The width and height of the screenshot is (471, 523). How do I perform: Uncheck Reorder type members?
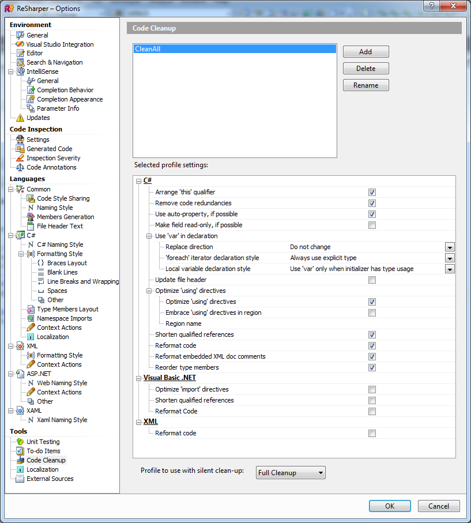[x=372, y=367]
